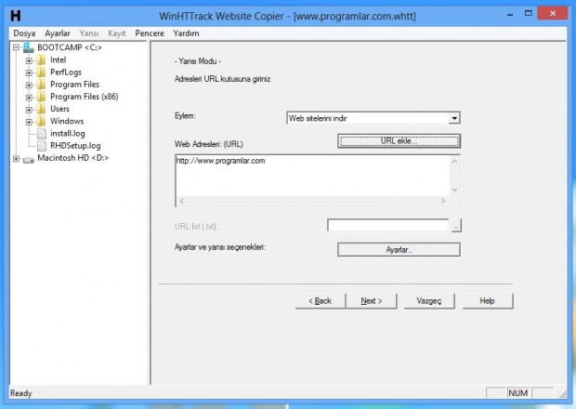This screenshot has height=409, width=576.
Task: Open the Ayarlar menu
Action: coord(58,33)
